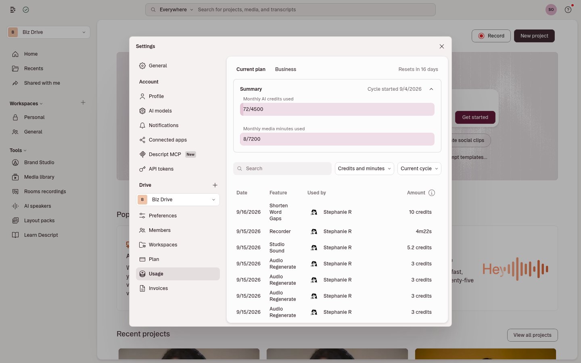Open Descript MCP settings
The image size is (581, 363).
pos(178,154)
